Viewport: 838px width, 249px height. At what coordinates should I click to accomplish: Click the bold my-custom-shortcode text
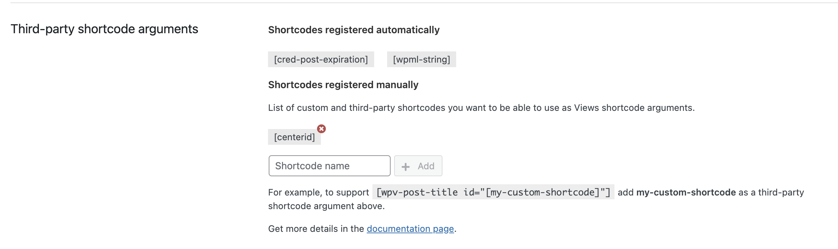pyautogui.click(x=686, y=192)
